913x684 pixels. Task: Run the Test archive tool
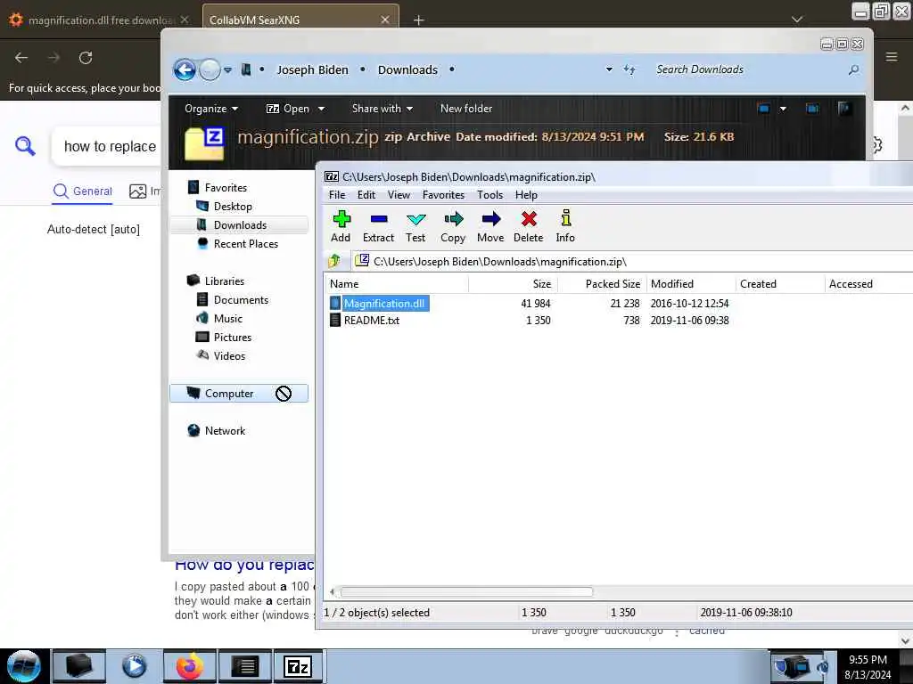point(415,226)
